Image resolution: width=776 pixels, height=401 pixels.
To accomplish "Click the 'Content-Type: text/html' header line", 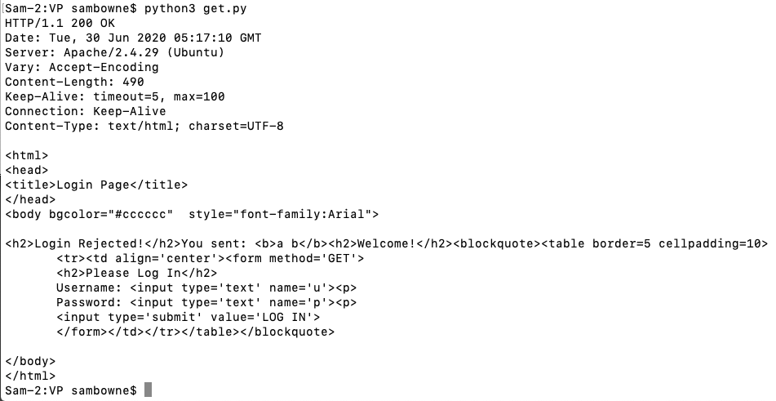I will point(144,126).
